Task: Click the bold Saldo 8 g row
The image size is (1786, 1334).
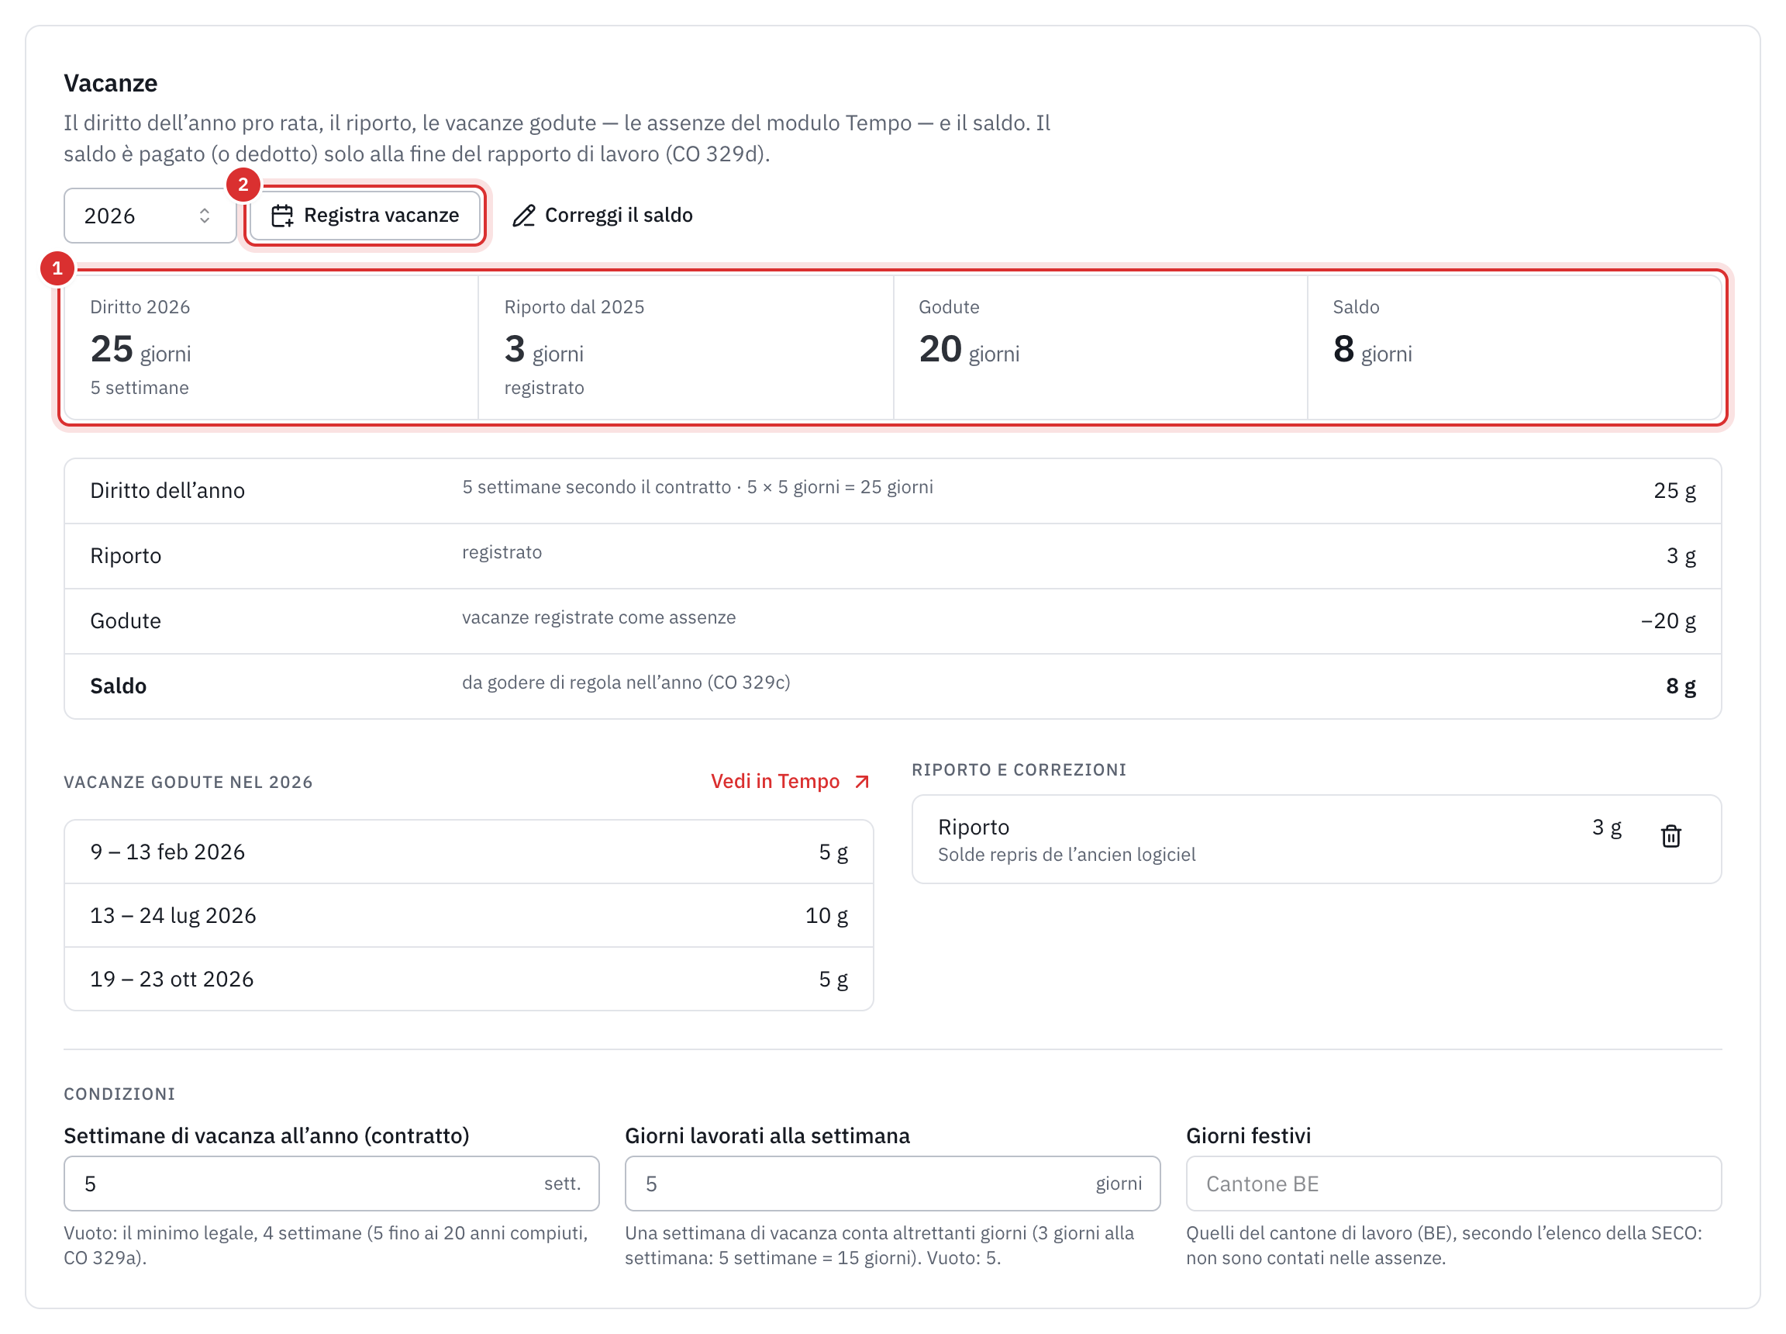Action: pos(892,686)
